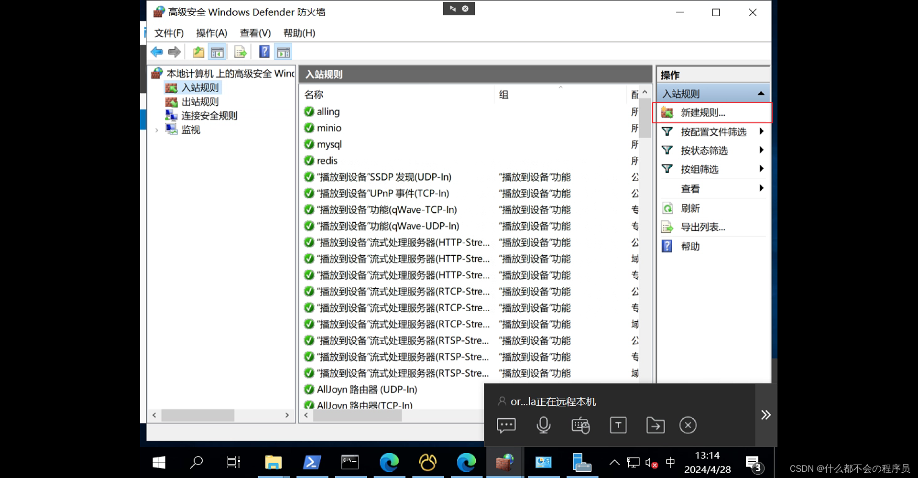
Task: Click the volume muted tray icon
Action: click(651, 463)
